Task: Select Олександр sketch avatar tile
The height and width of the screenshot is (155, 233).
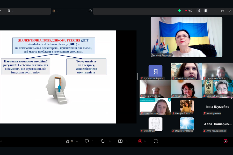Action: [155, 124]
